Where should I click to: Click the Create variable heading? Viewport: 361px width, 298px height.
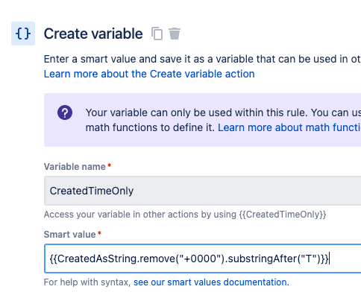[93, 34]
